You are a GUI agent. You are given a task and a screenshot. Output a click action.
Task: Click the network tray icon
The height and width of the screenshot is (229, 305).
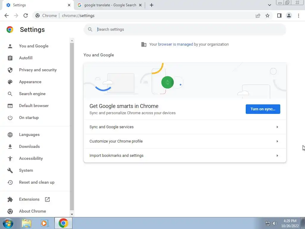[268, 223]
